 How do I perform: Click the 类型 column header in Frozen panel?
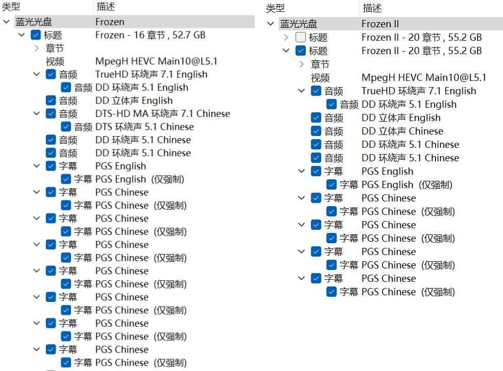(11, 6)
